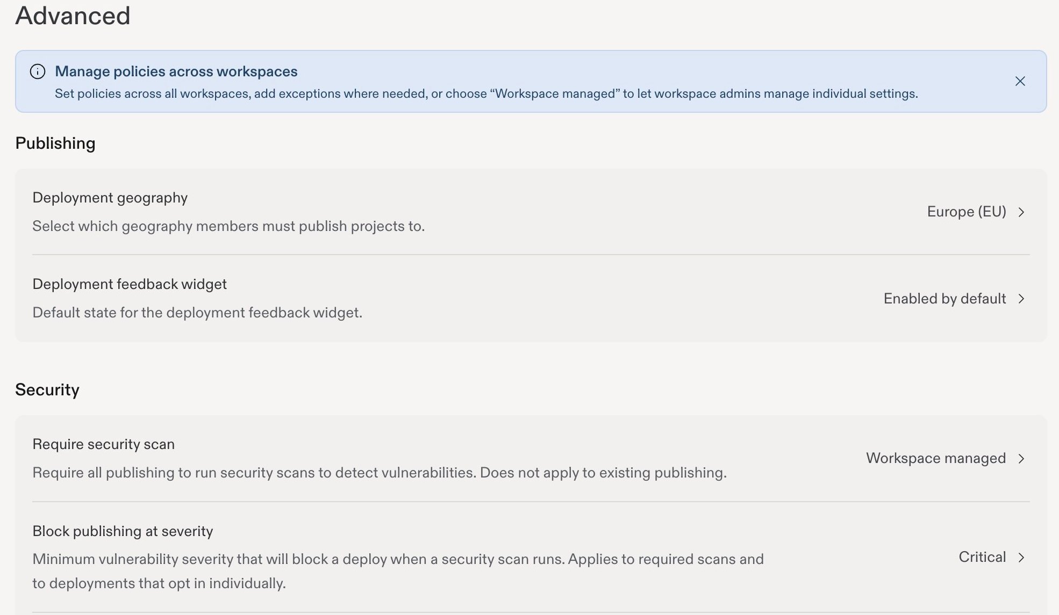Click the Manage policies across workspaces heading
The width and height of the screenshot is (1059, 615).
(x=176, y=71)
